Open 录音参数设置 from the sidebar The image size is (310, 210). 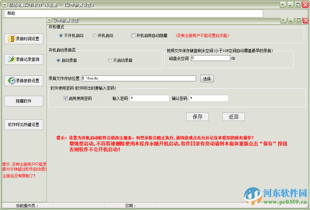24,81
